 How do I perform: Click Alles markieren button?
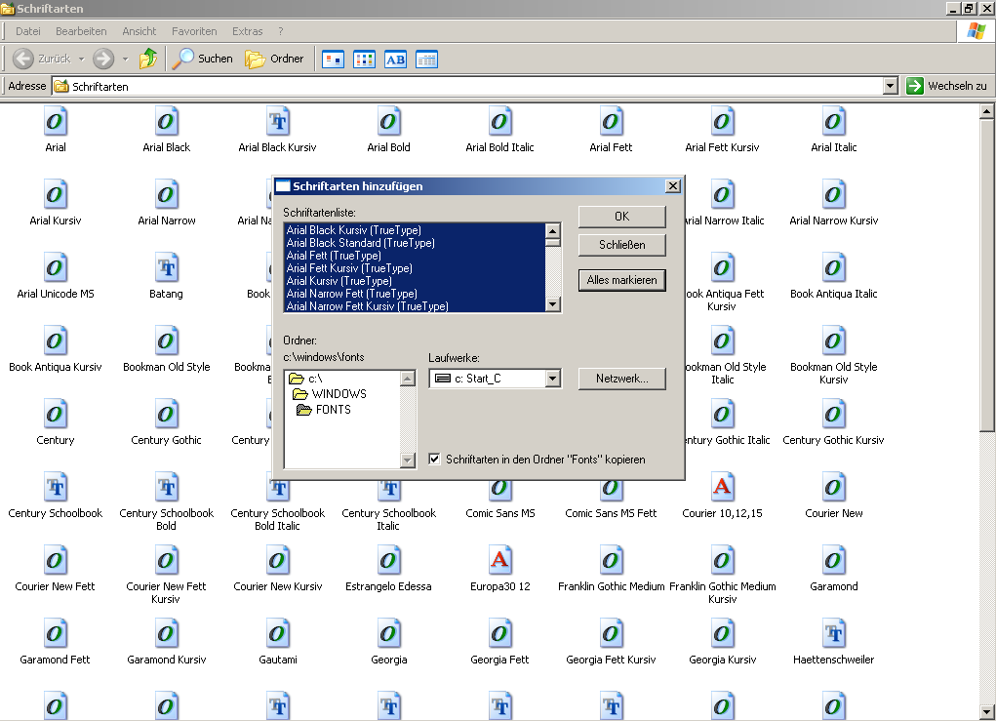(621, 280)
